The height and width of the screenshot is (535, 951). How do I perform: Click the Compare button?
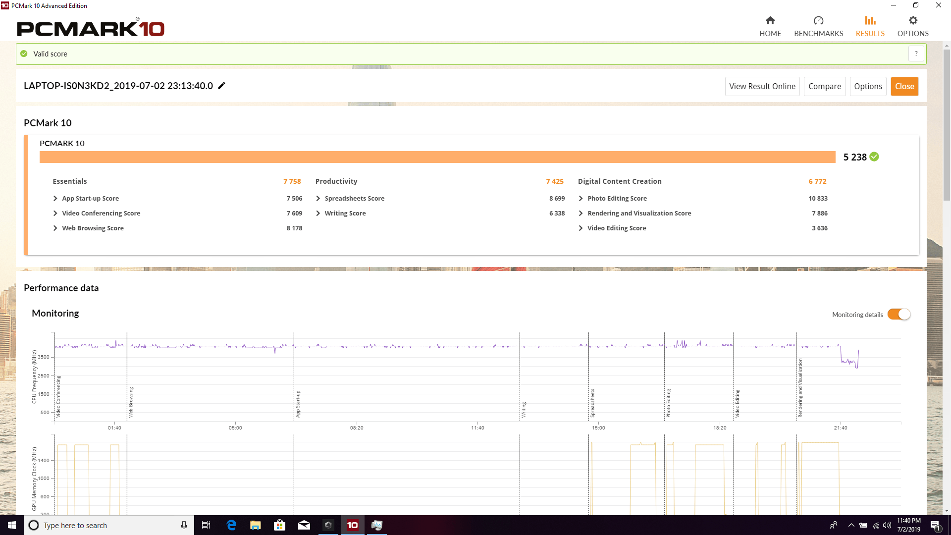tap(824, 86)
